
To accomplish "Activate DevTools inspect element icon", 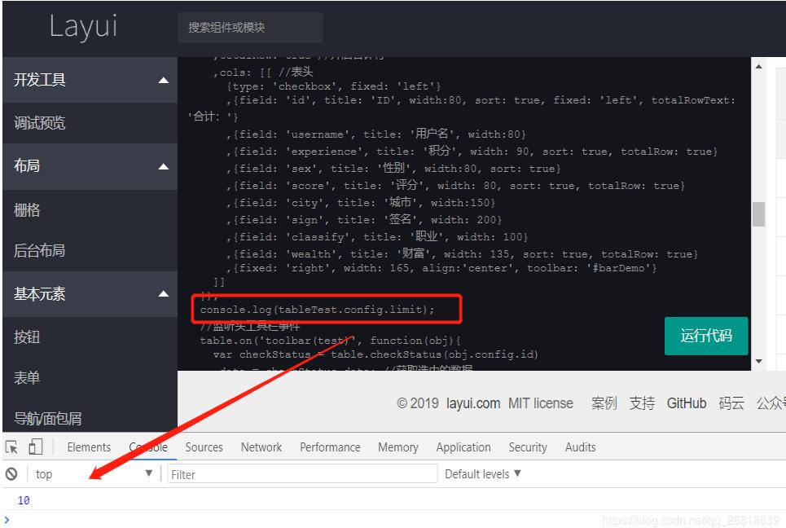I will pyautogui.click(x=11, y=447).
